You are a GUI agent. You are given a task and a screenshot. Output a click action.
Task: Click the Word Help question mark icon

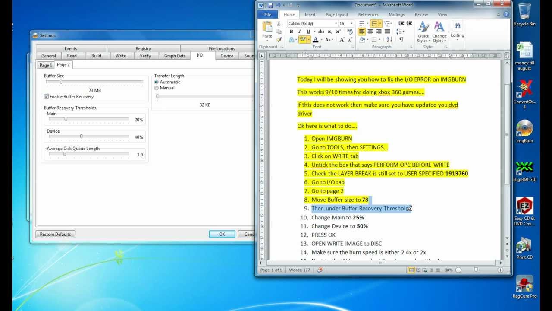point(506,14)
